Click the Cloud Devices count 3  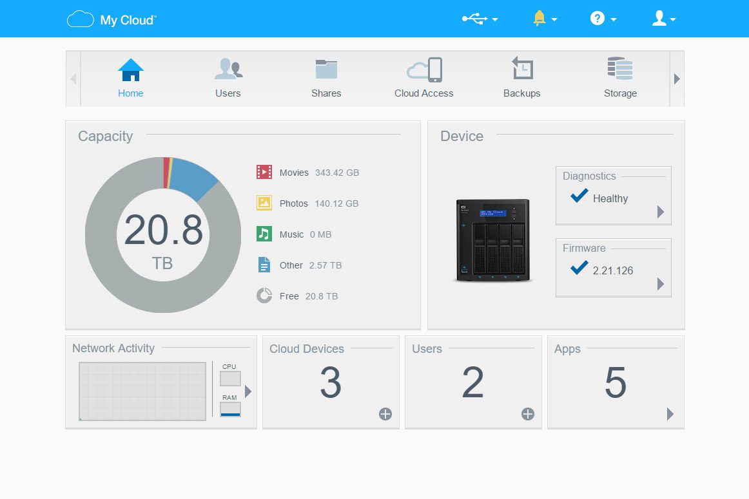tap(331, 382)
